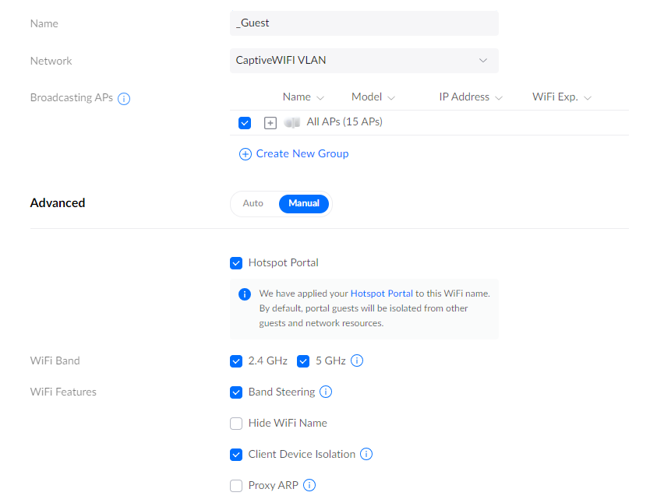
Task: Click the Broadcasting APs info icon
Action: pos(123,99)
